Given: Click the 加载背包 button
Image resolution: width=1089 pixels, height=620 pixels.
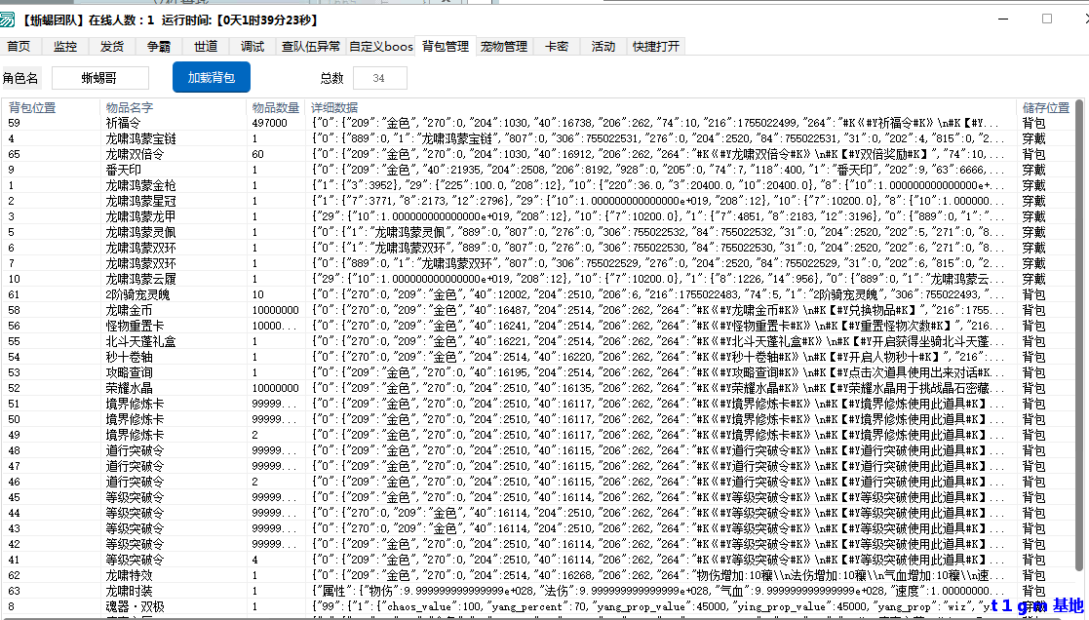Looking at the screenshot, I should pyautogui.click(x=212, y=78).
